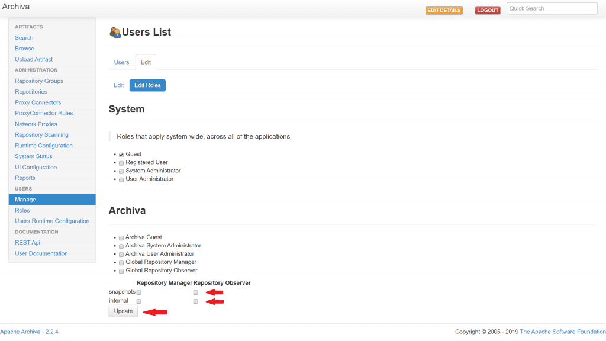Select the Global Repository Manager checkbox
Screen dimensions: 606x341
click(121, 262)
